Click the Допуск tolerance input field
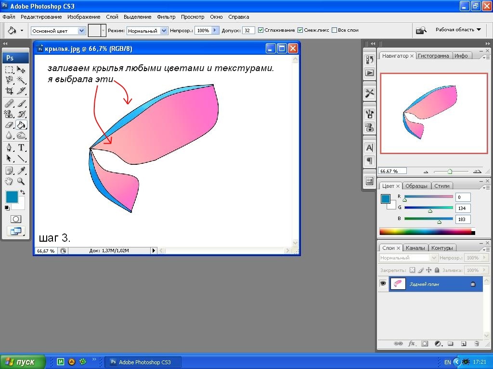Screen dimensions: 493x369 (248, 30)
